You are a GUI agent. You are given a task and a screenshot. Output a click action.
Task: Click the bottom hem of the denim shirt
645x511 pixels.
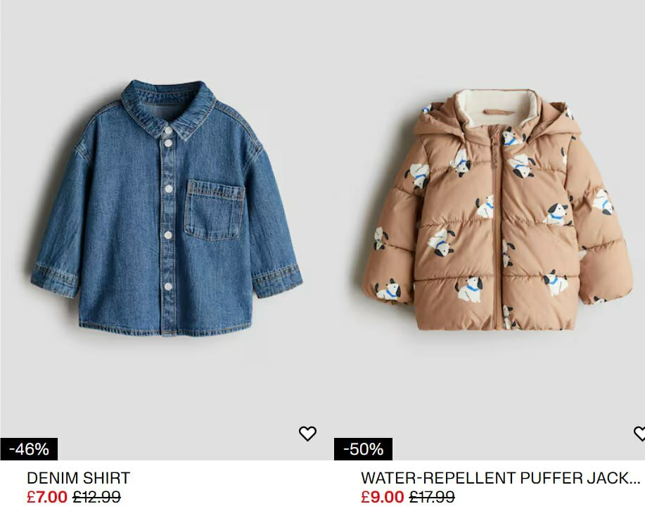pyautogui.click(x=165, y=328)
